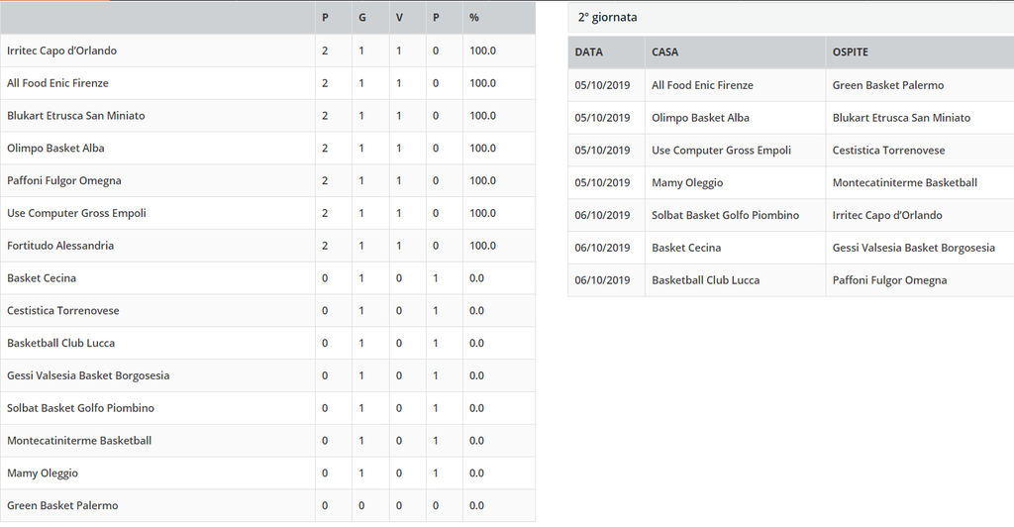Sort standings by the % column header
Viewport: 1014px width, 527px height.
474,18
